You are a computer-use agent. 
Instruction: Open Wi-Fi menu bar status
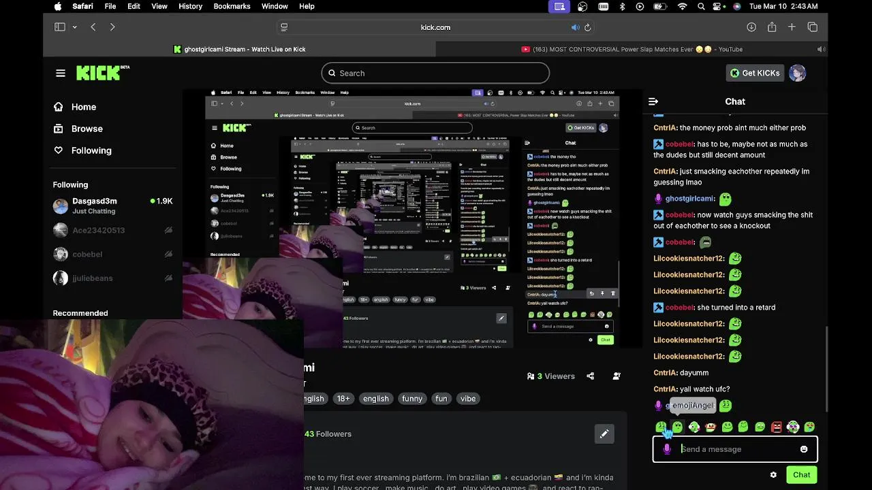[x=683, y=6]
